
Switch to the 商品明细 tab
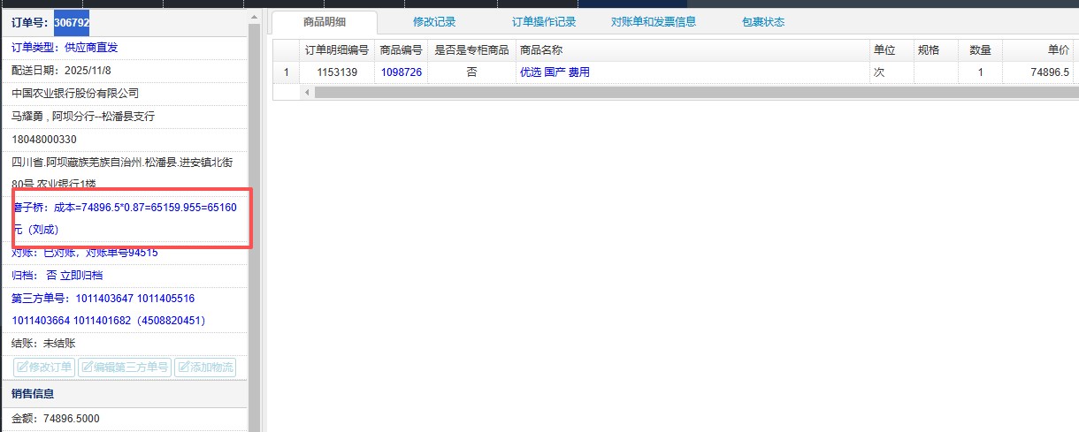pos(324,22)
